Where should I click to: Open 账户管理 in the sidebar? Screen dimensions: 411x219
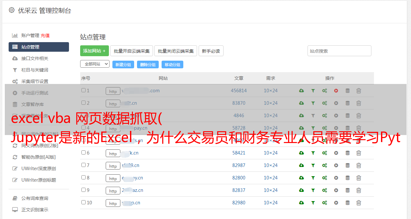tap(30, 35)
